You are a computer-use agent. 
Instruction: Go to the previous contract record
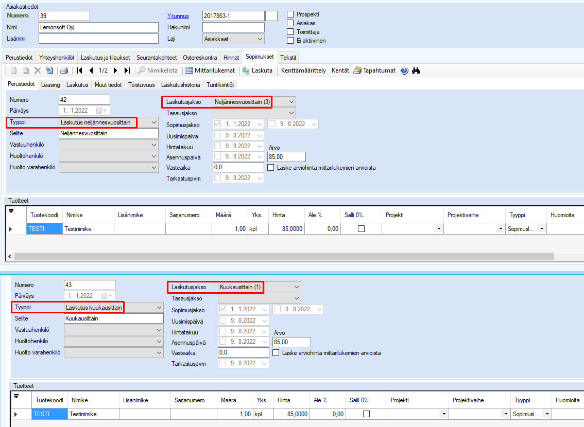(91, 70)
